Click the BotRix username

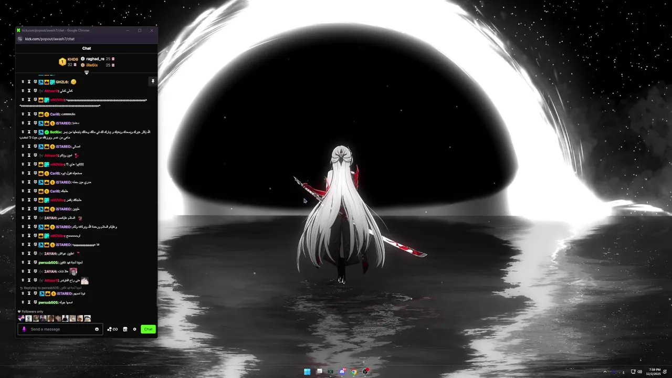coord(56,132)
